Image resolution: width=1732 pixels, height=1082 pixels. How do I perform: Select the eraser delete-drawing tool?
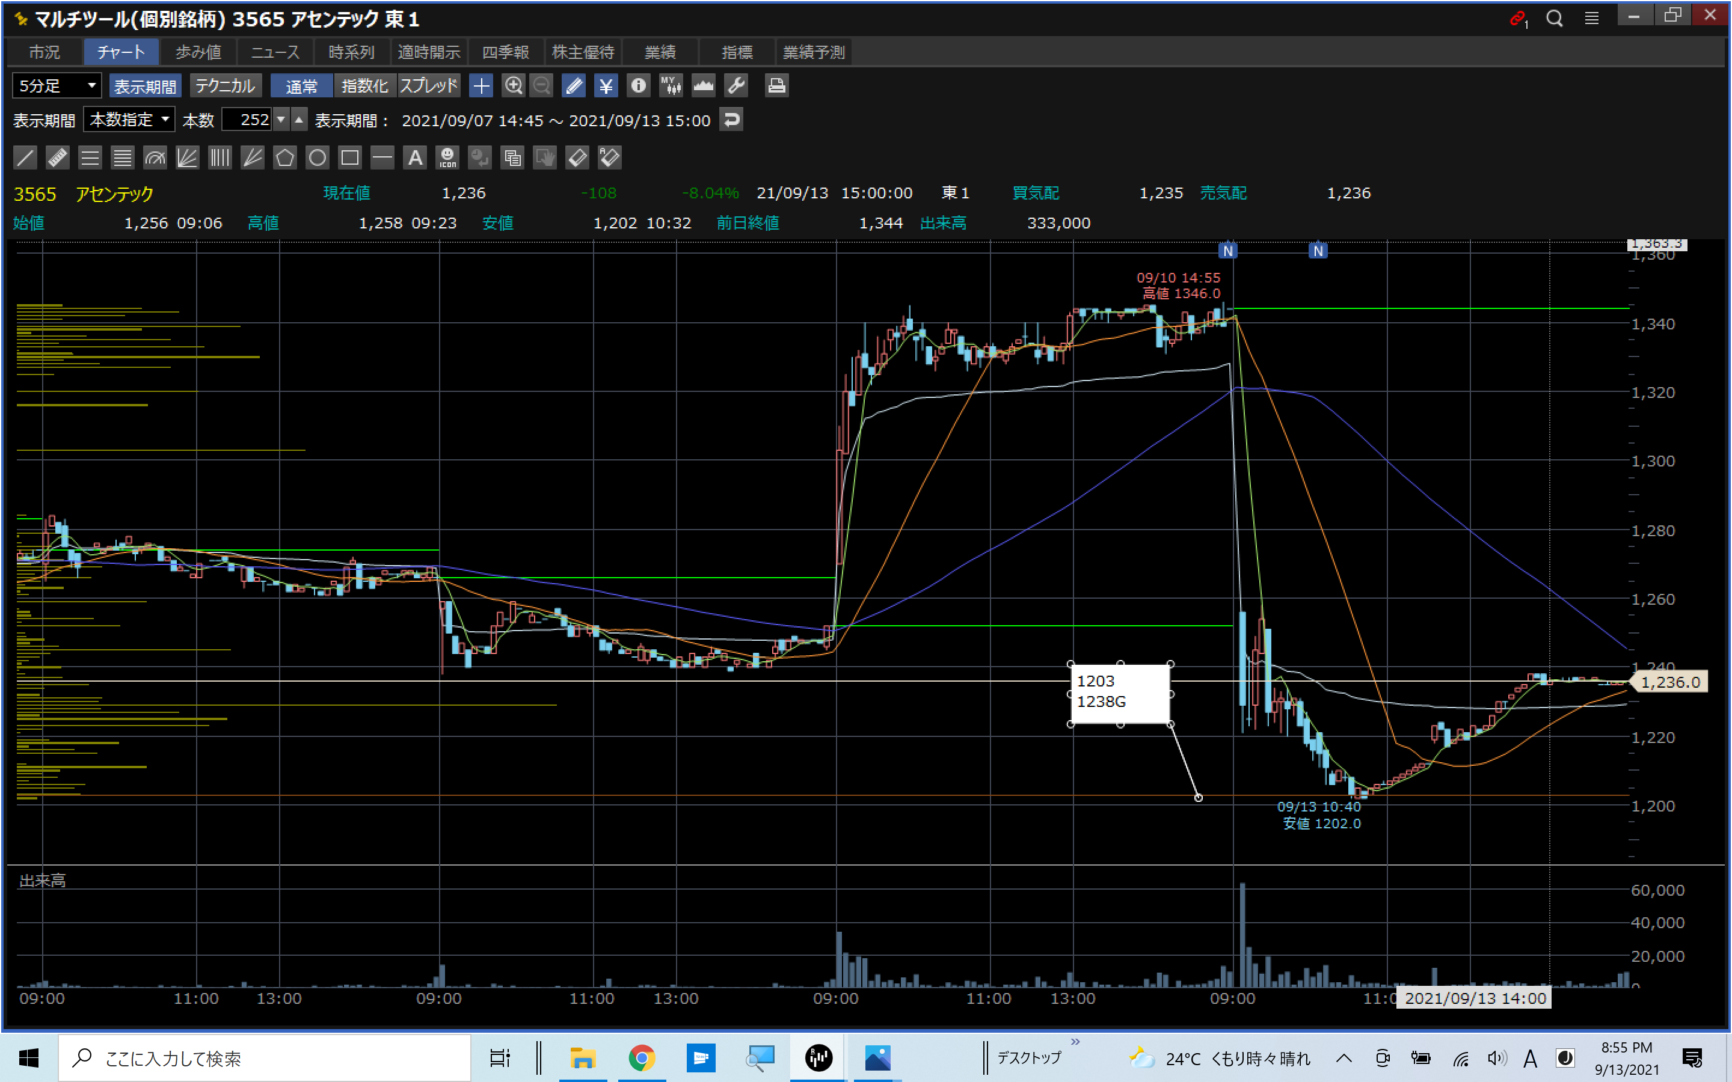(577, 157)
